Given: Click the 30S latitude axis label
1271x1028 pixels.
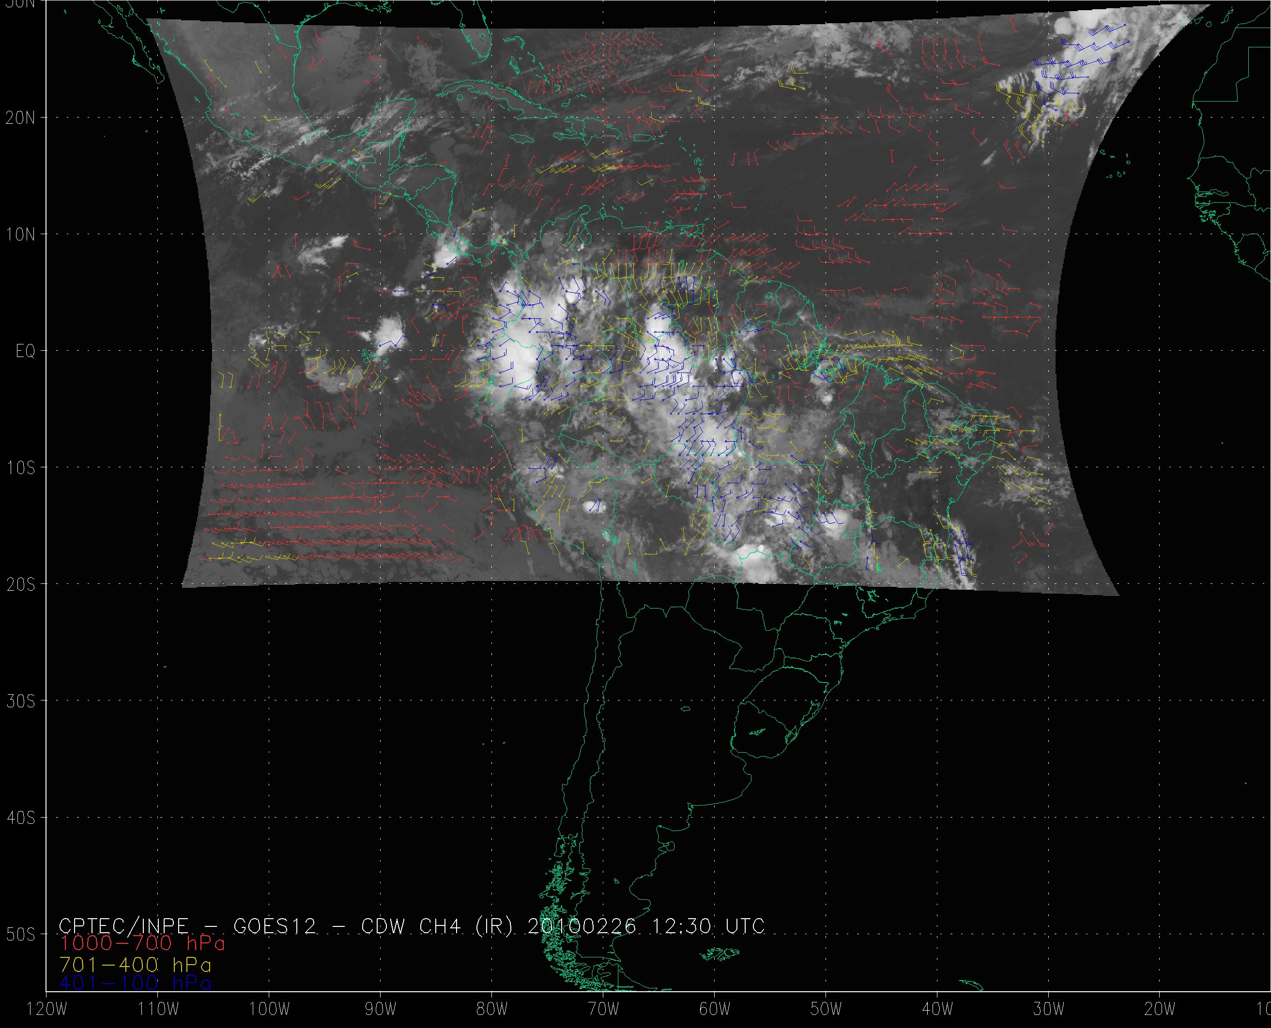Looking at the screenshot, I should click(x=20, y=701).
